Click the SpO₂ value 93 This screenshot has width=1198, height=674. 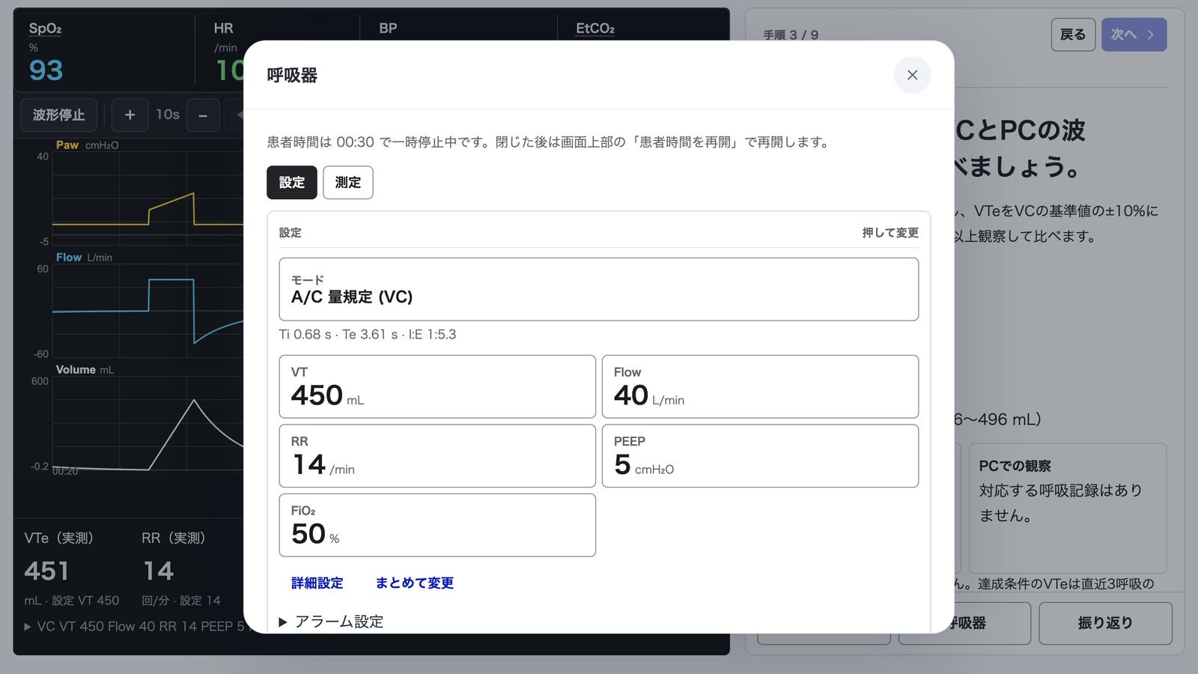coord(46,70)
